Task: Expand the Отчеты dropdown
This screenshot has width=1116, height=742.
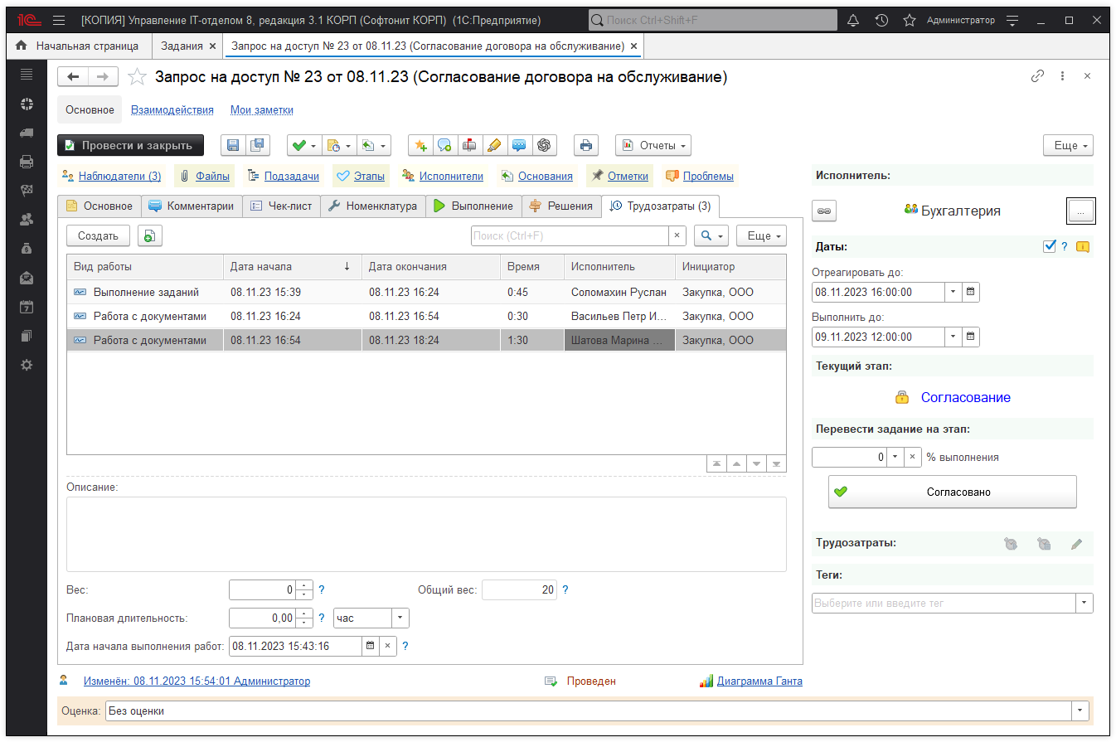Action: point(653,145)
